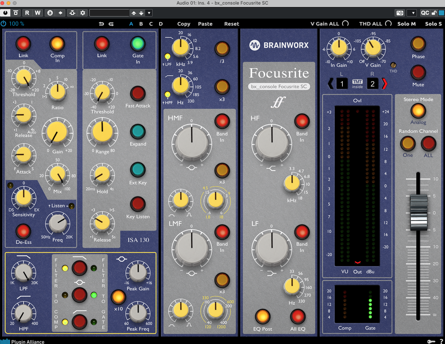Select settings slot B

point(141,24)
